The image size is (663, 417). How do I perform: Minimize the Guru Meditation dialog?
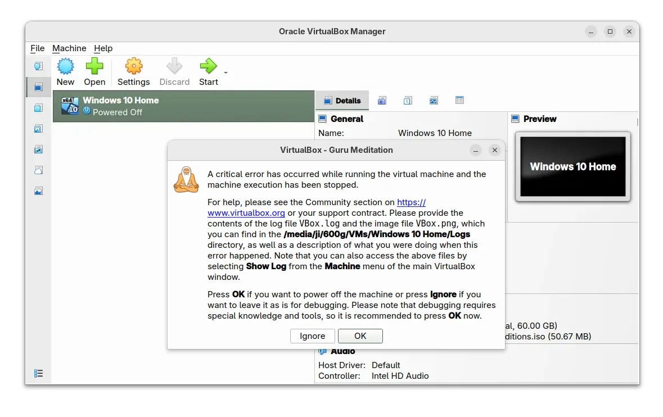click(476, 150)
